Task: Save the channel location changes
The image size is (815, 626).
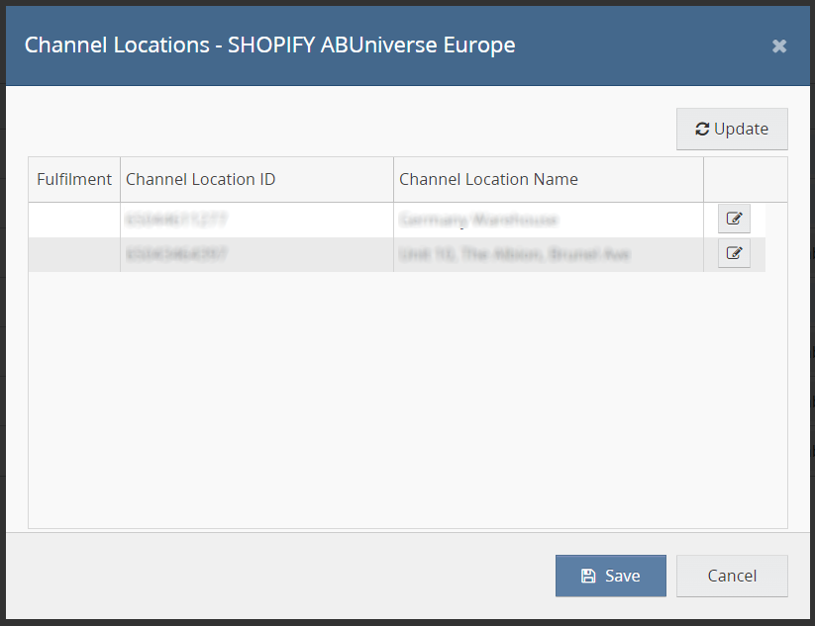Action: (x=611, y=576)
